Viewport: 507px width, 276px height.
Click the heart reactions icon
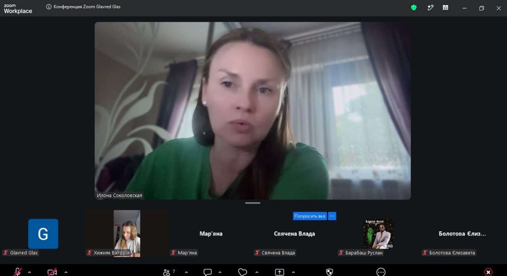242,272
